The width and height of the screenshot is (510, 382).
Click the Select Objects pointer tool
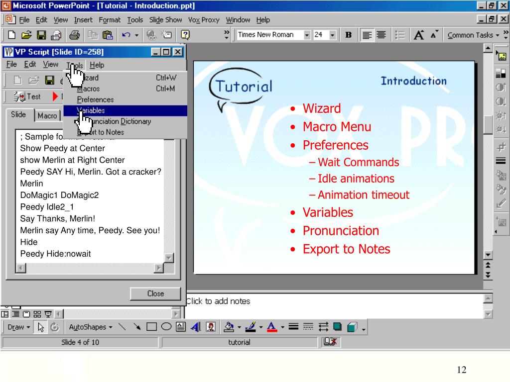(x=41, y=327)
